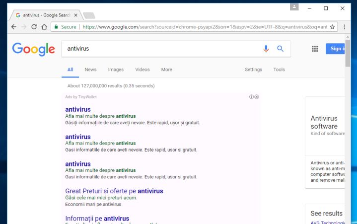This screenshot has height=224, width=357.
Task: Click the ad info icon
Action: pos(251,97)
